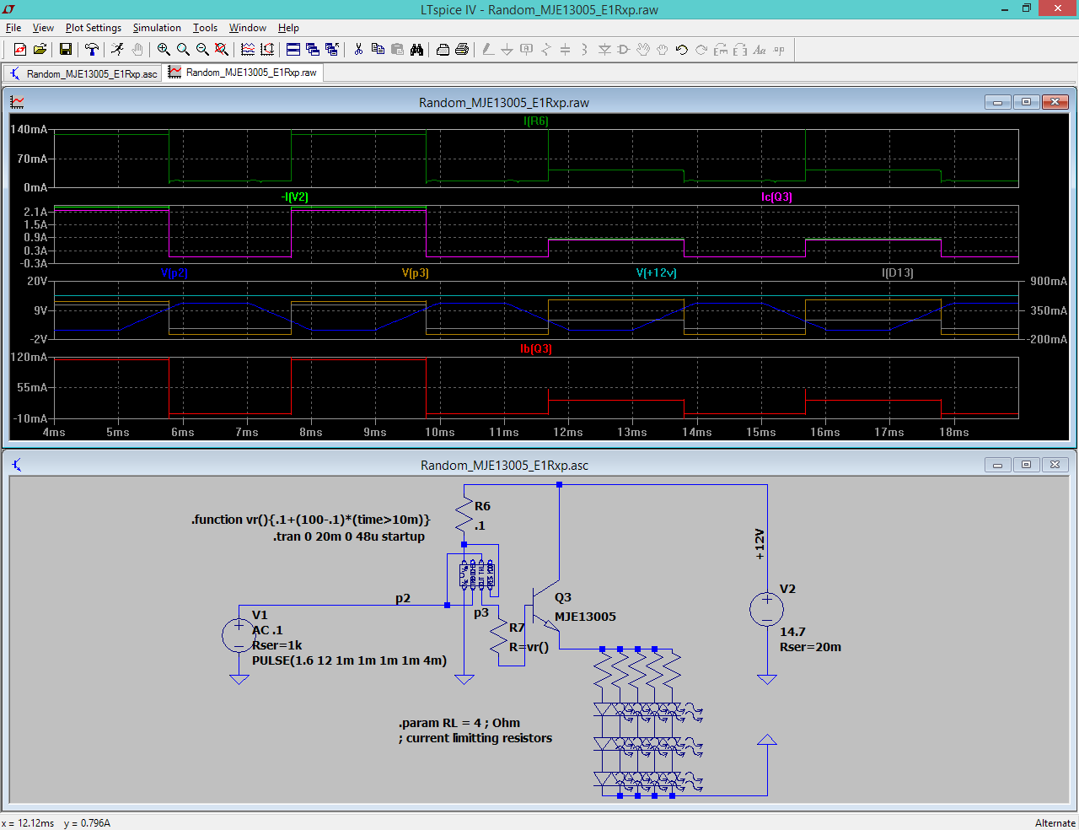Select the Label Net tool
This screenshot has width=1079, height=830.
click(x=527, y=50)
